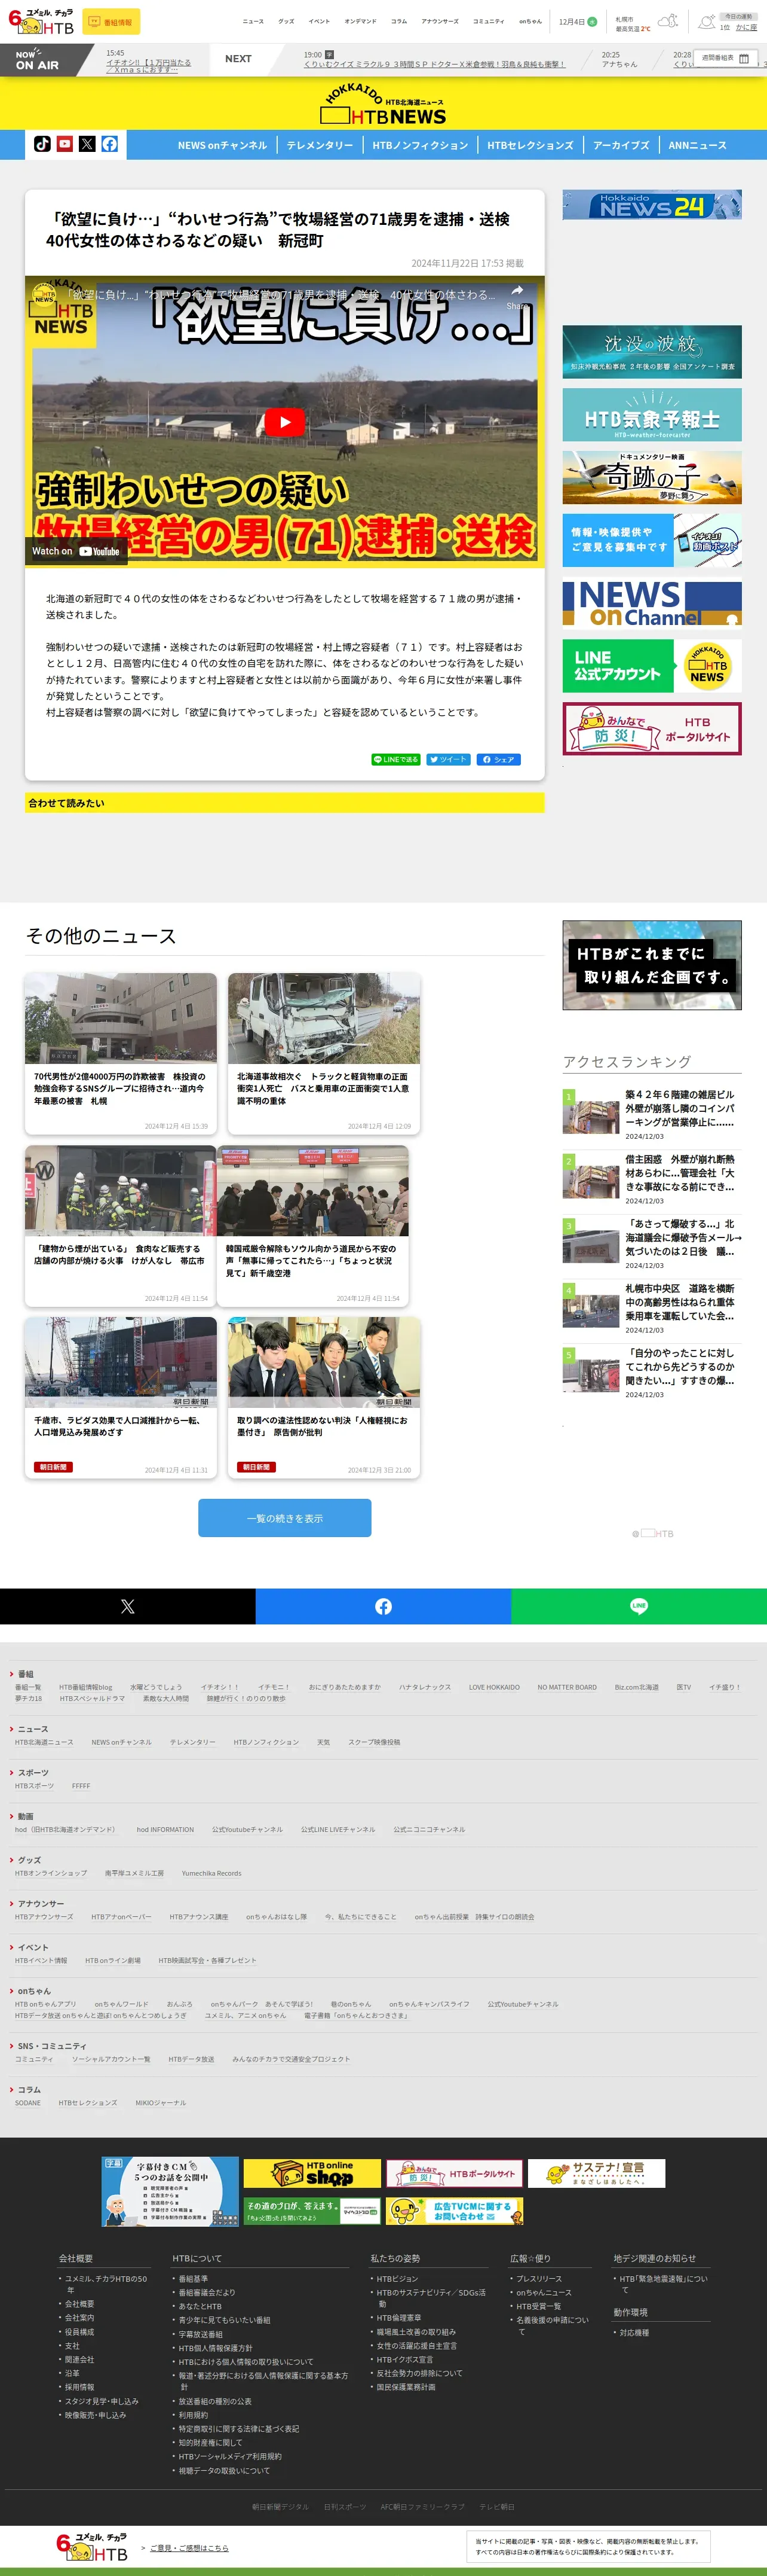The height and width of the screenshot is (2576, 767).
Task: Open the LINE公式アカウント banner
Action: pyautogui.click(x=652, y=666)
